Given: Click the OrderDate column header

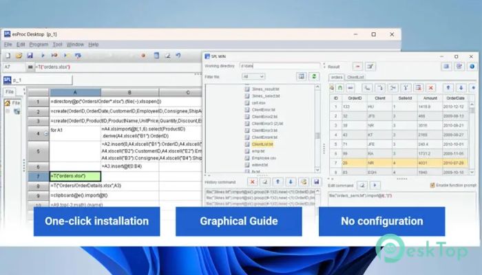Looking at the screenshot, I should 455,98.
